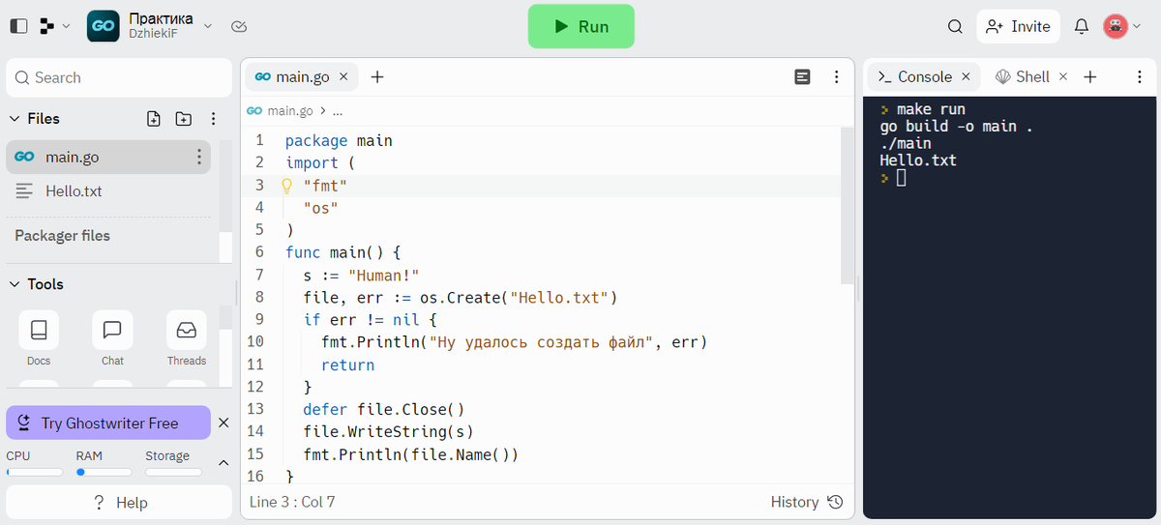The width and height of the screenshot is (1161, 525).
Task: Focus the Search input field
Action: 119,77
